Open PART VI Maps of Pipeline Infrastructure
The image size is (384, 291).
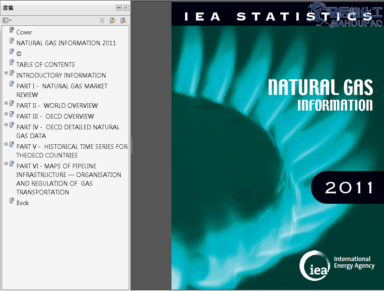69,179
